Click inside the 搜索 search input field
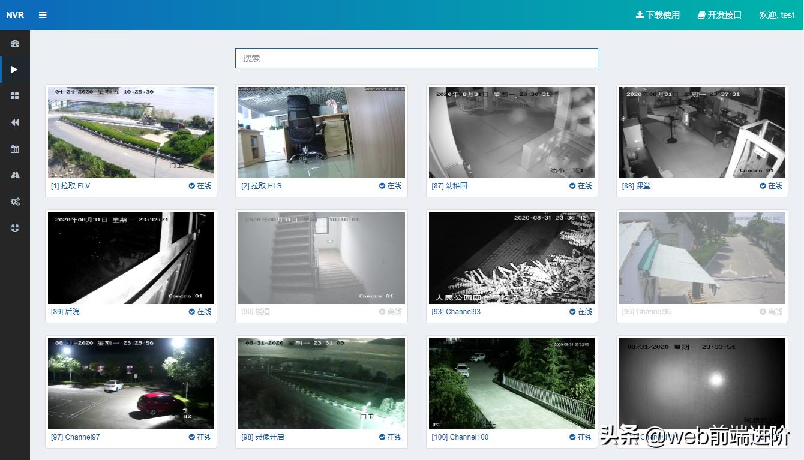The image size is (804, 460). coord(416,58)
